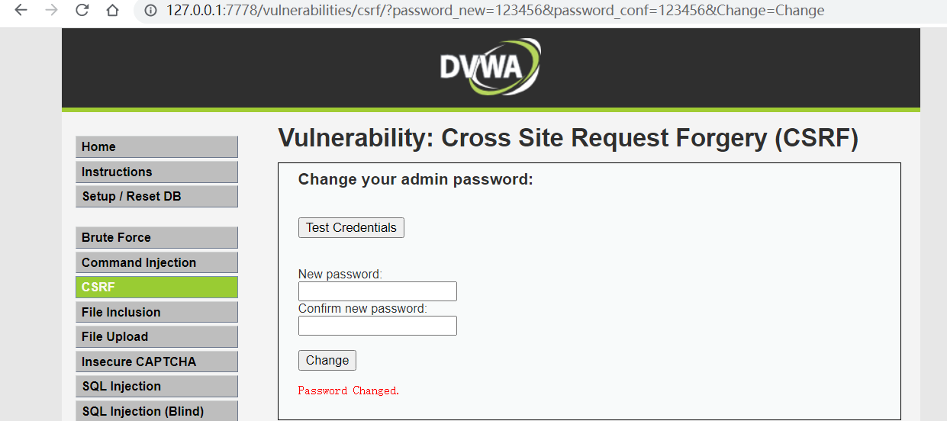Screen dimensions: 947x421
Task: Click the DVWA logo
Action: tap(490, 66)
